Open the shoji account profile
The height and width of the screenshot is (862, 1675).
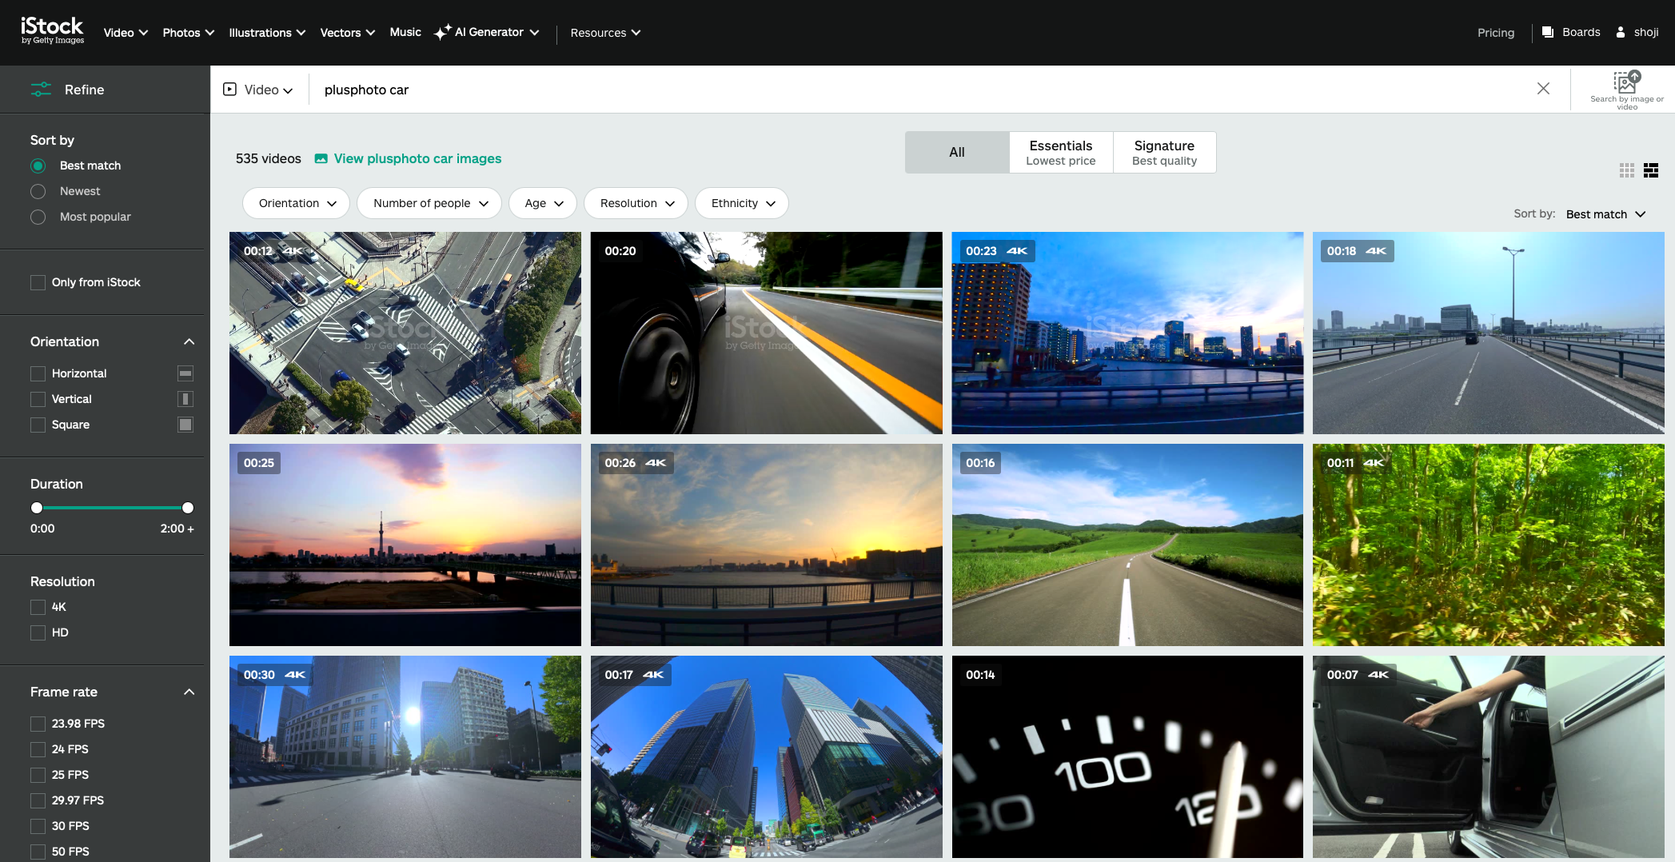click(1637, 32)
